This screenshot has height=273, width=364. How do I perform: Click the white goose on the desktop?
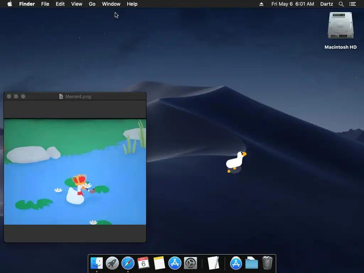[236, 162]
